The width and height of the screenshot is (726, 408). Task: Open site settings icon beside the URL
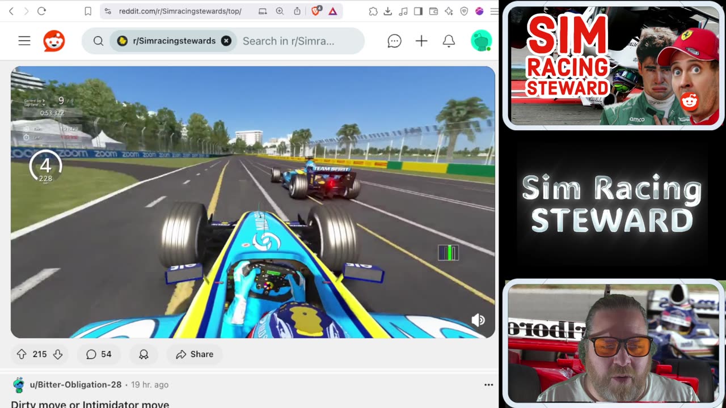click(108, 11)
